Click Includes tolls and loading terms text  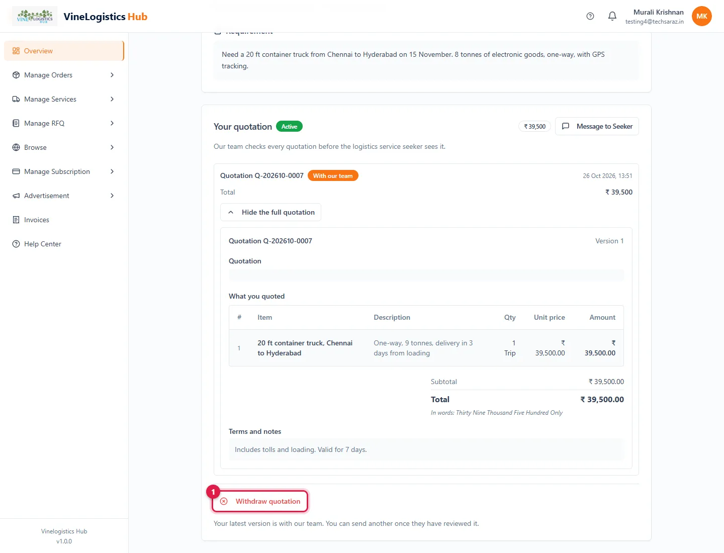click(x=301, y=449)
